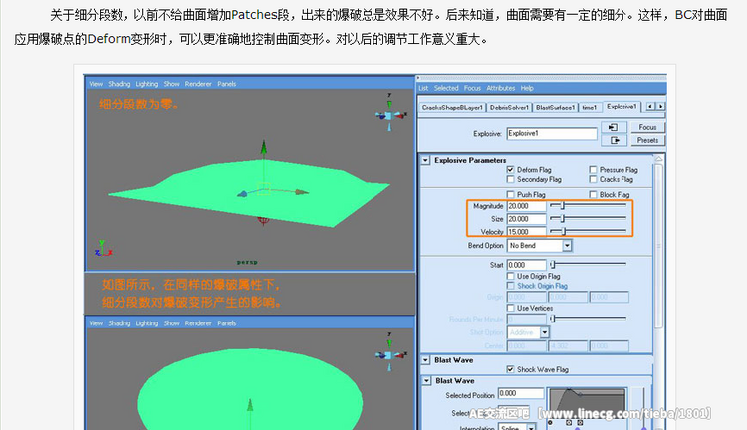Open Show menu in zero-subdivision viewport

(x=172, y=84)
